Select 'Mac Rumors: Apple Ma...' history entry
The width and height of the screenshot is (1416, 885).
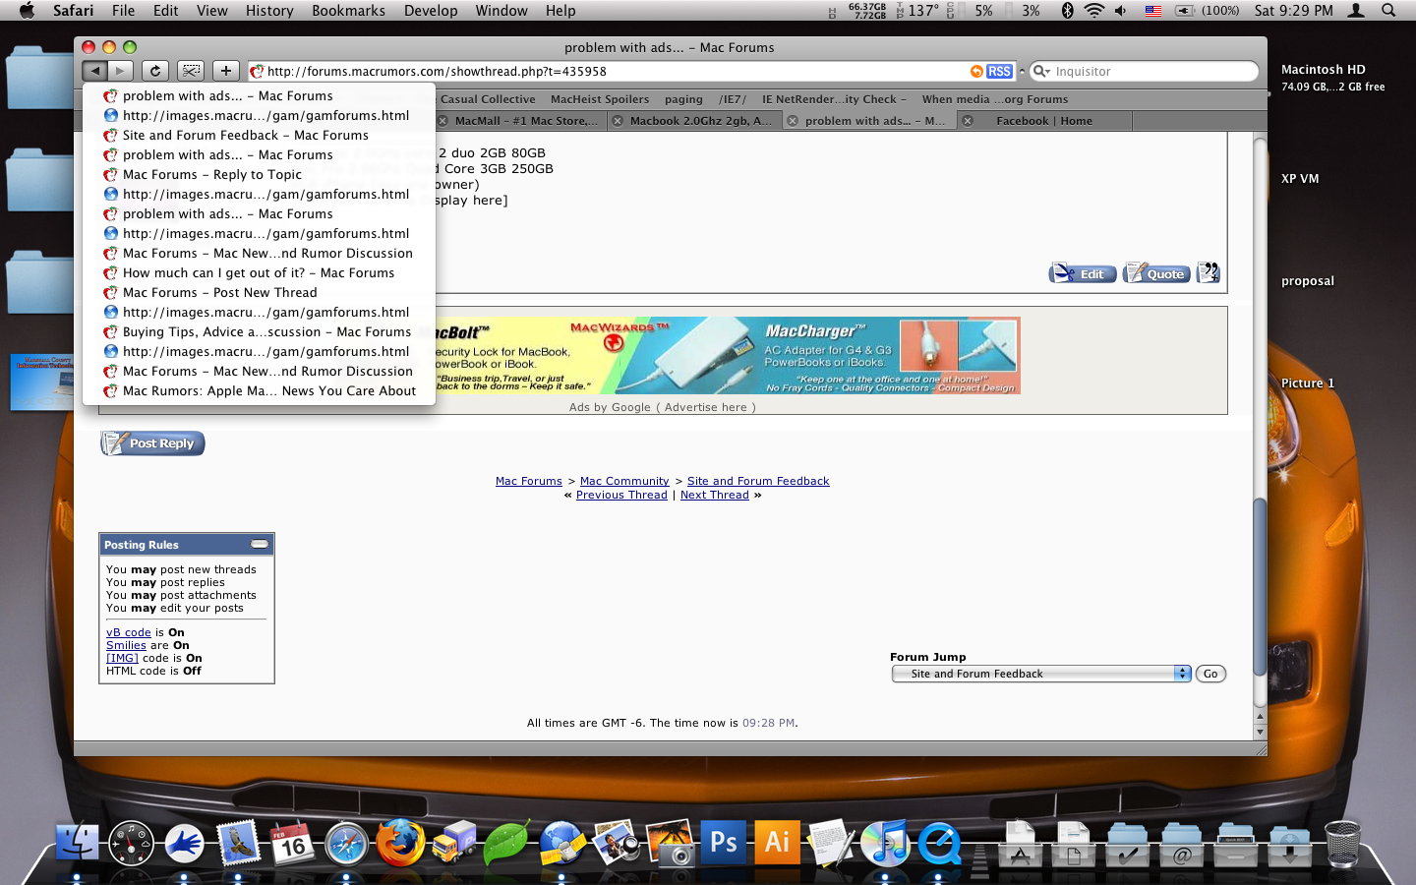pyautogui.click(x=259, y=390)
